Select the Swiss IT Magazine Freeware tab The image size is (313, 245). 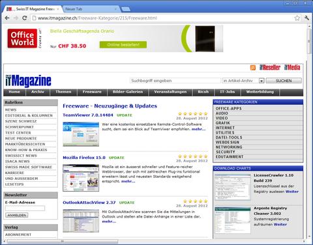[33, 9]
